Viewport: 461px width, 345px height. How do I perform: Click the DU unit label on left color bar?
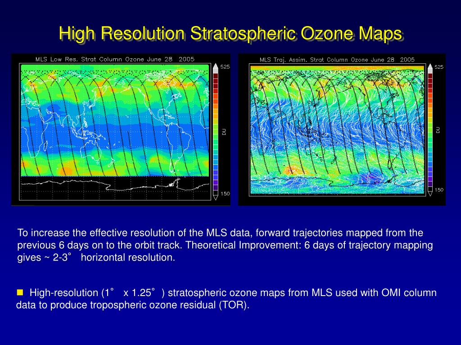tap(224, 132)
